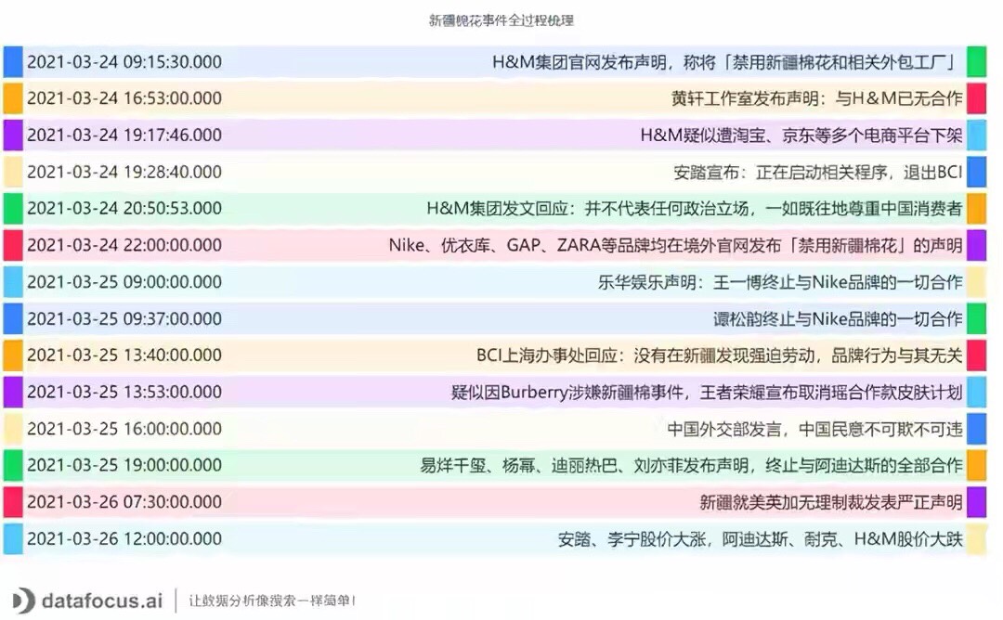Click the BCI上海办事处回应 event text

click(x=720, y=355)
